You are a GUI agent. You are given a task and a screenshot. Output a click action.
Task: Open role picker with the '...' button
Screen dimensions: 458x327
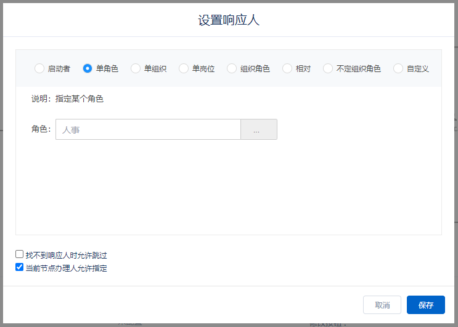(258, 129)
